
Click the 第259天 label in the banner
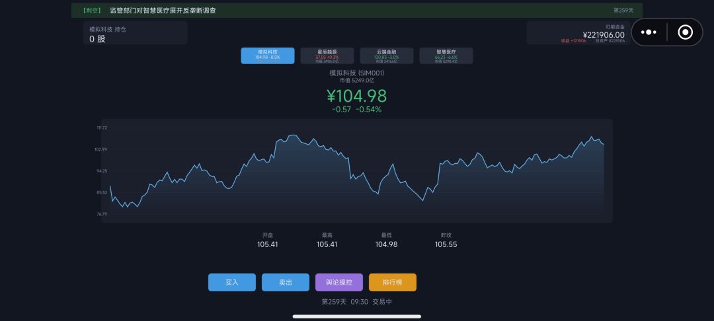pos(623,11)
